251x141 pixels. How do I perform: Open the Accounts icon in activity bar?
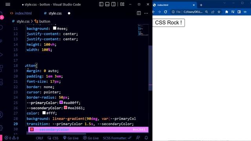click(1, 115)
